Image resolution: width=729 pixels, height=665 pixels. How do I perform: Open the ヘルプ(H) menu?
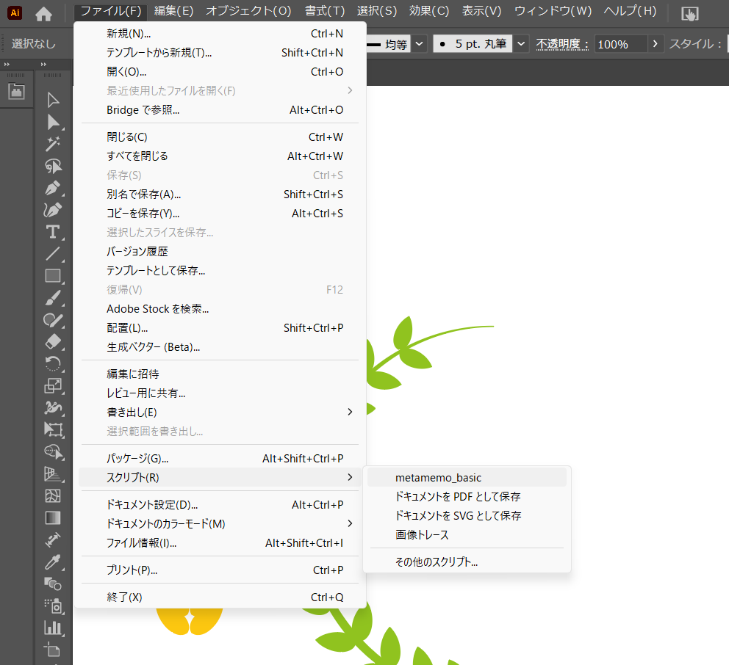[630, 11]
